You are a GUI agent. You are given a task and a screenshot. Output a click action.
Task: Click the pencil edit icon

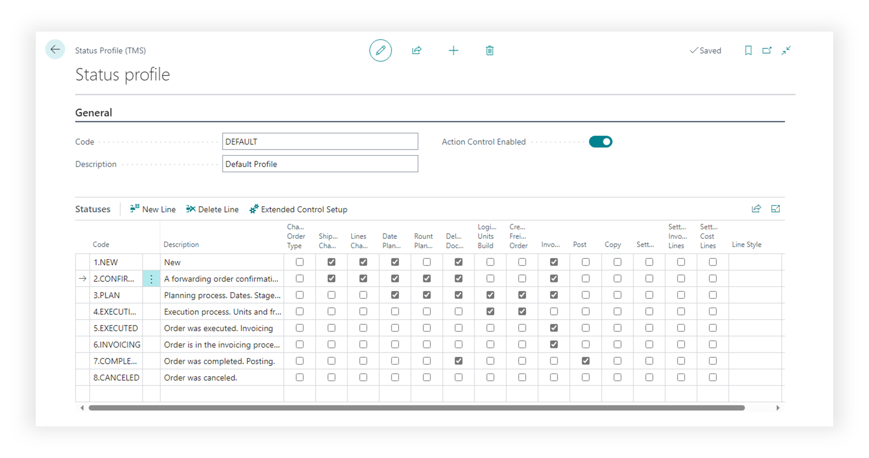[x=380, y=50]
